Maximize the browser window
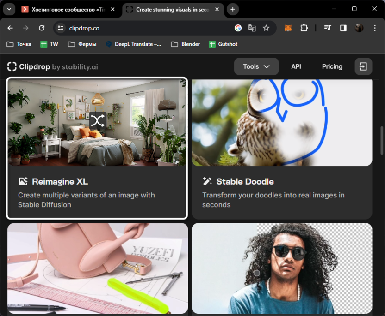Screen dimensions: 385x316 coord(354,9)
